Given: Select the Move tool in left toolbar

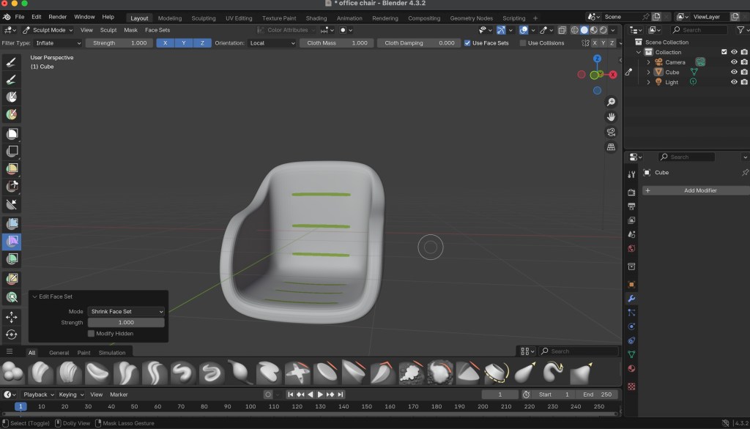Looking at the screenshot, I should pyautogui.click(x=12, y=317).
